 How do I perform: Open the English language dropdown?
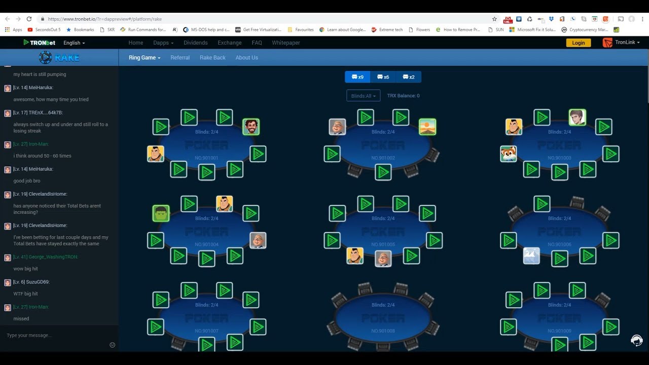pos(74,43)
